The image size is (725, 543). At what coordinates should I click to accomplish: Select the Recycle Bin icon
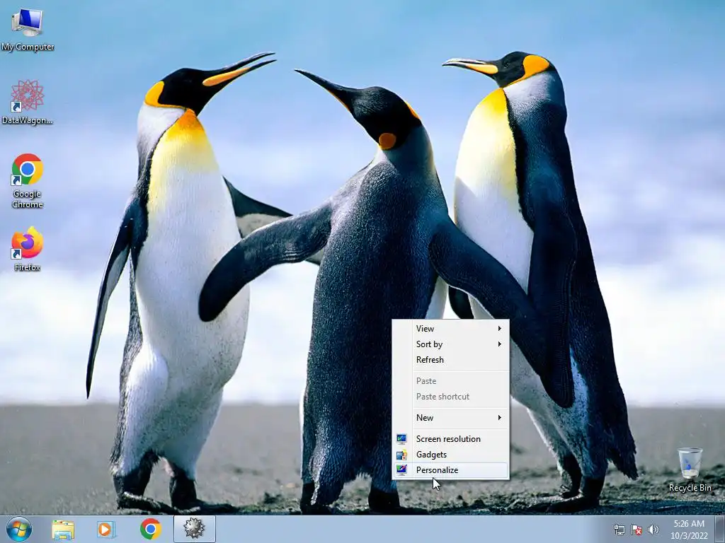(x=690, y=469)
